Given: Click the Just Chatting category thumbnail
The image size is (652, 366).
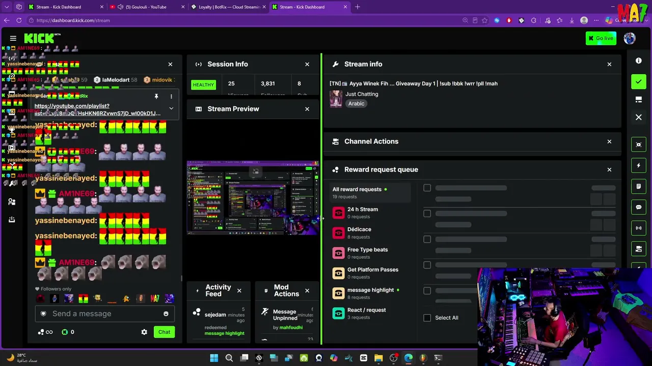Looking at the screenshot, I should tap(336, 99).
